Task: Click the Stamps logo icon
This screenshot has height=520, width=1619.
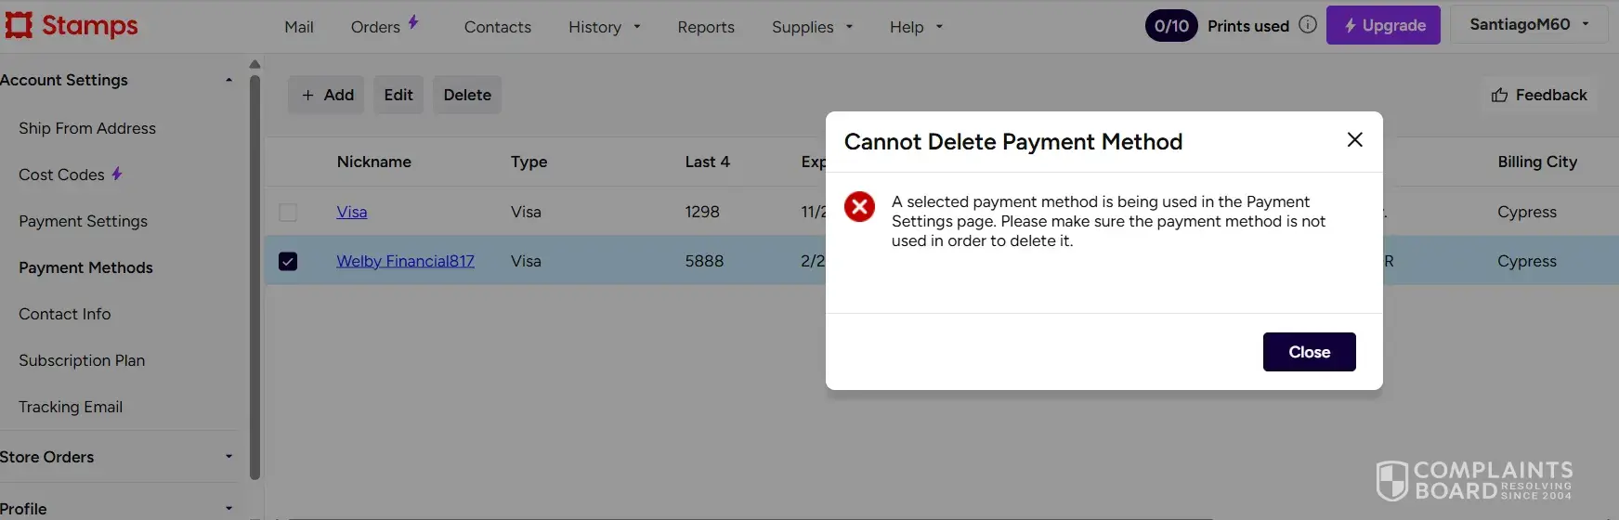Action: [19, 25]
